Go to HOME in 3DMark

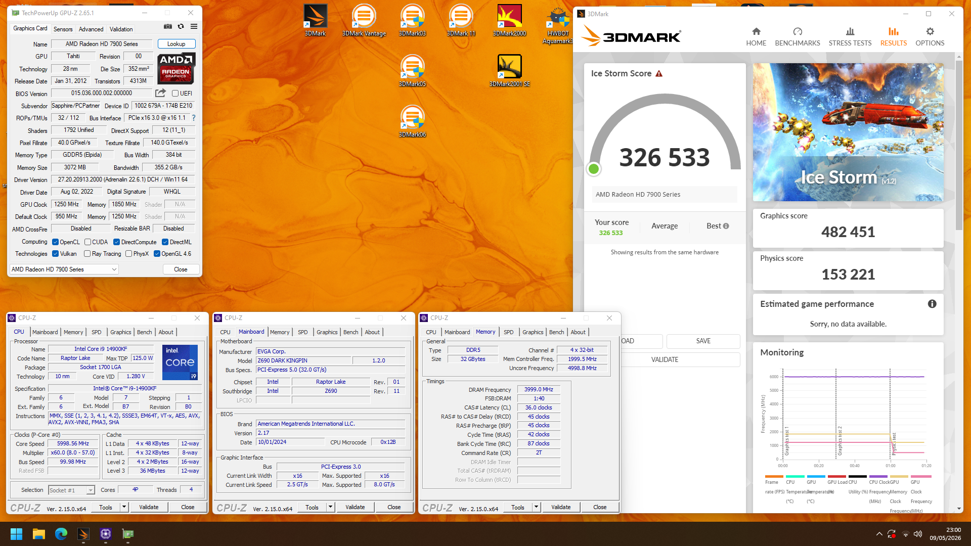pyautogui.click(x=756, y=37)
